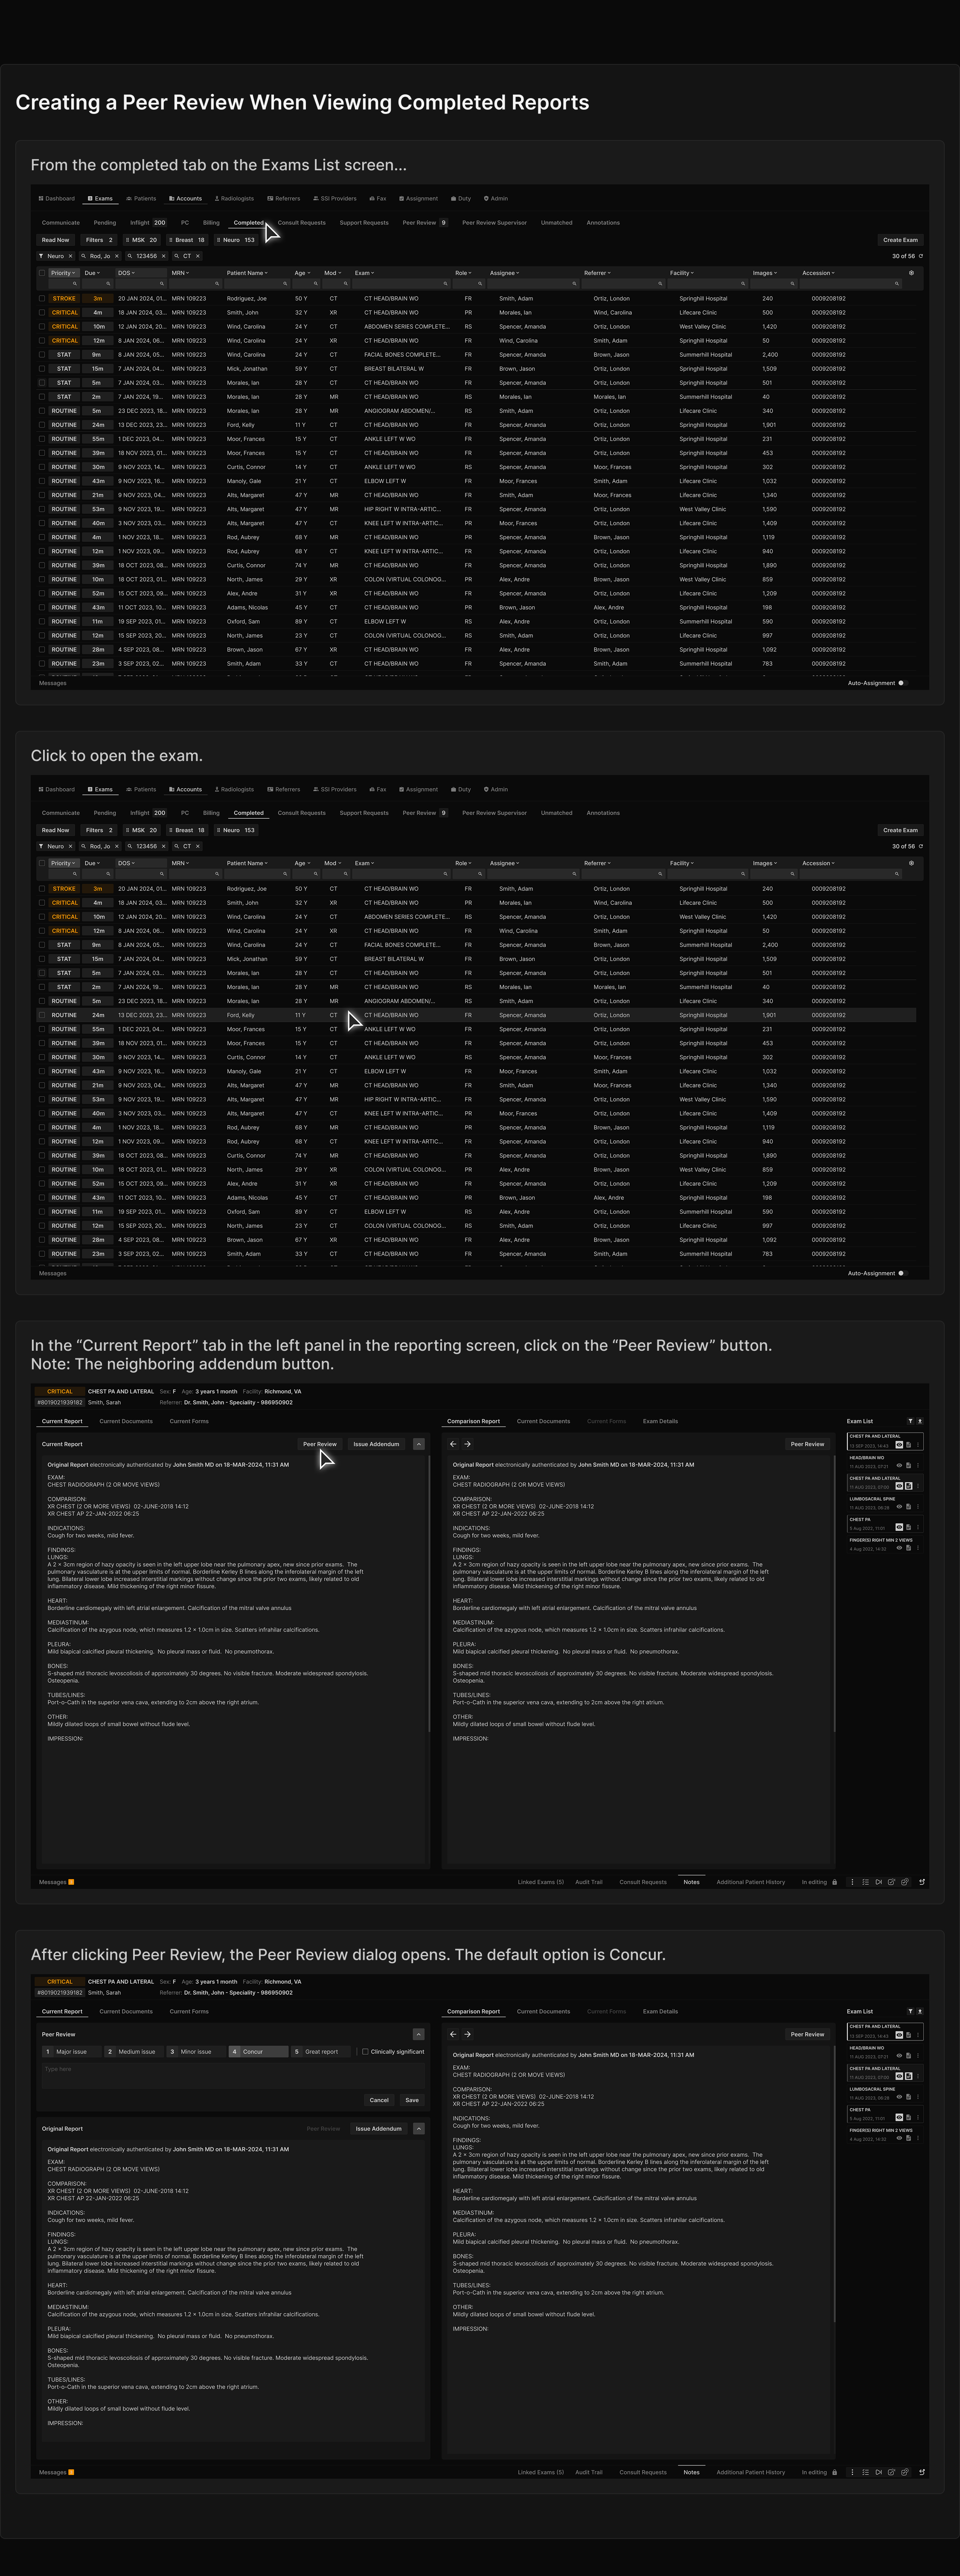Collapse Current Report panel chevron on reporting screen
Screen dimensions: 960x2576
coord(418,1444)
